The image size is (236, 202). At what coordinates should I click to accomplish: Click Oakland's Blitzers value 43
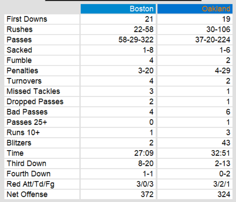coord(226,143)
